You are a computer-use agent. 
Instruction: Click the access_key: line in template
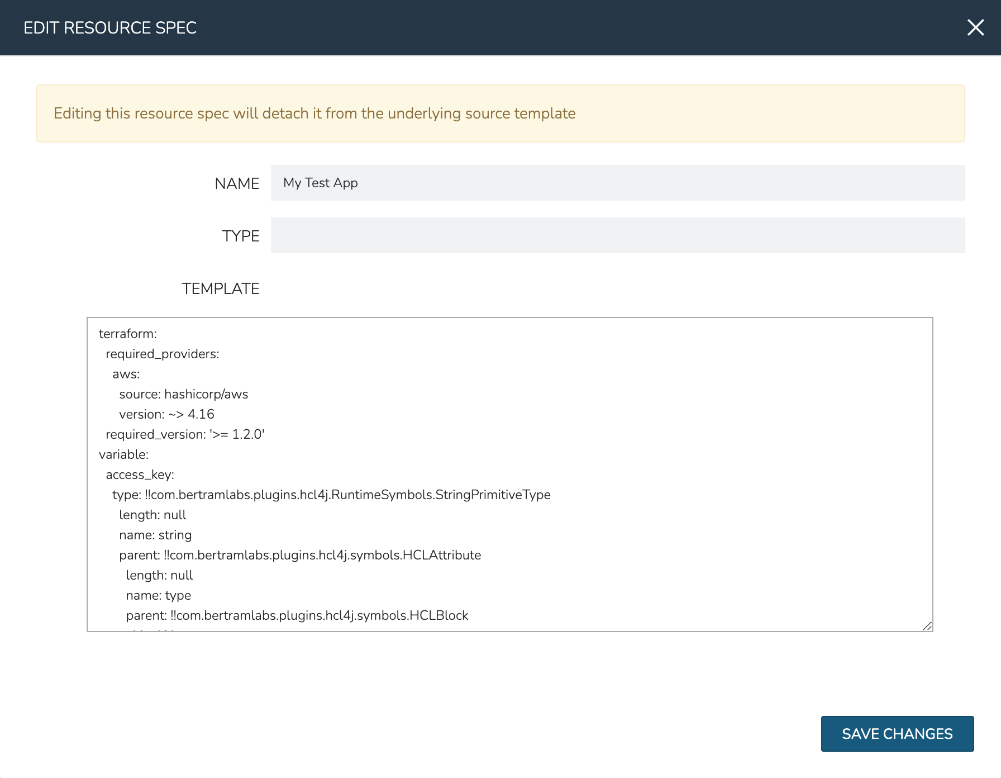coord(140,475)
